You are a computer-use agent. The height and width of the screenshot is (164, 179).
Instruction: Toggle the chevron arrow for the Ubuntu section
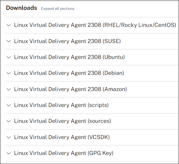click(x=9, y=57)
